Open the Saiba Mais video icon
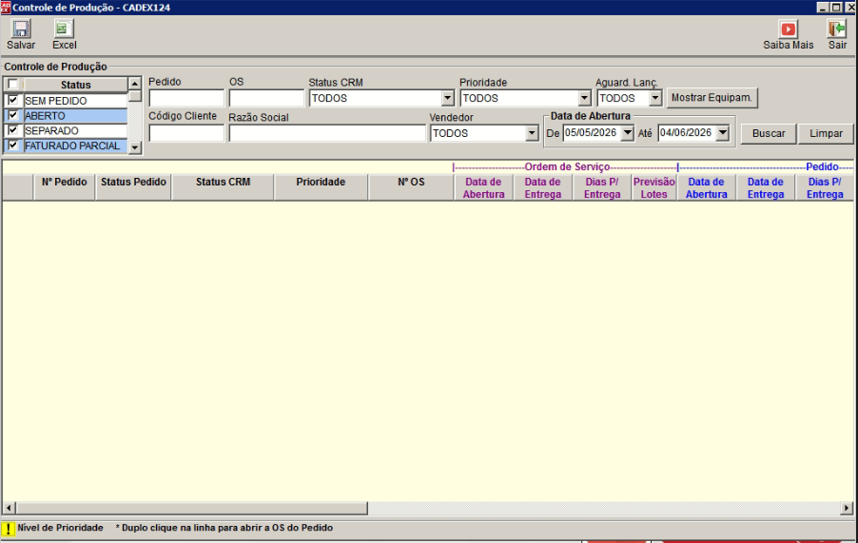This screenshot has height=543, width=858. tap(788, 29)
